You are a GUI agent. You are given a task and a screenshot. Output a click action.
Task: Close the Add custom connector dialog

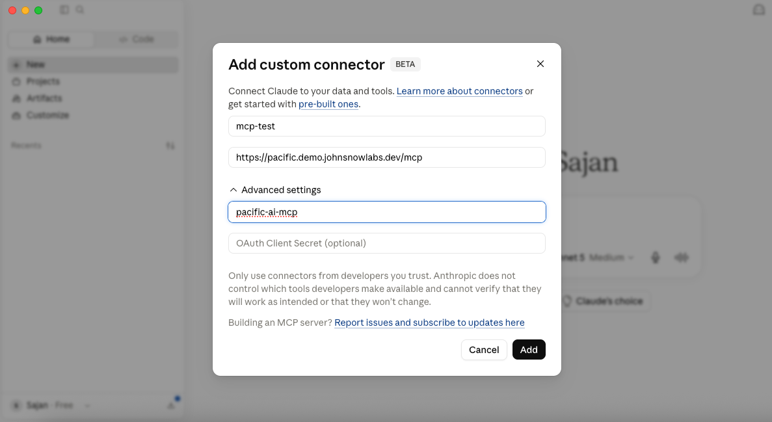[540, 64]
